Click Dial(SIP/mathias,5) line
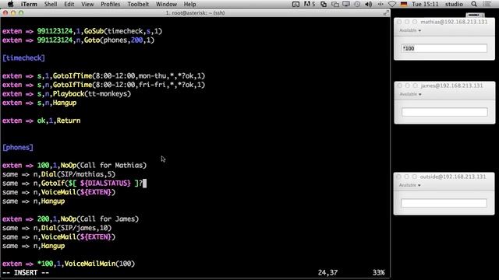The height and width of the screenshot is (280, 499). coord(59,174)
